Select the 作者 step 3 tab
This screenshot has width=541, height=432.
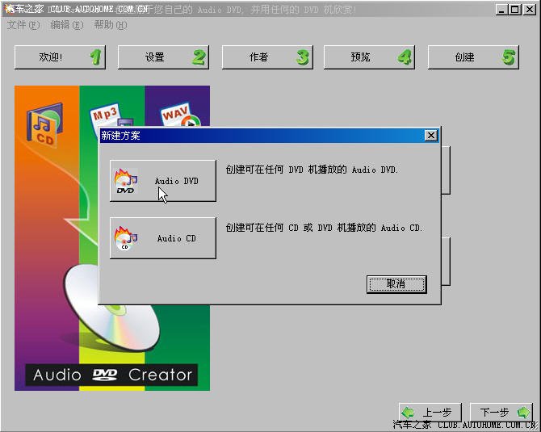[266, 57]
